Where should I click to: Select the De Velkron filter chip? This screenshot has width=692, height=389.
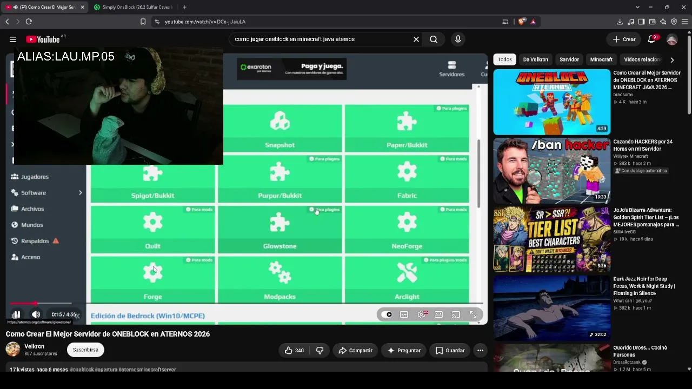tap(536, 59)
